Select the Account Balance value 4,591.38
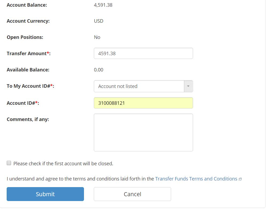The image size is (266, 209). point(103,5)
